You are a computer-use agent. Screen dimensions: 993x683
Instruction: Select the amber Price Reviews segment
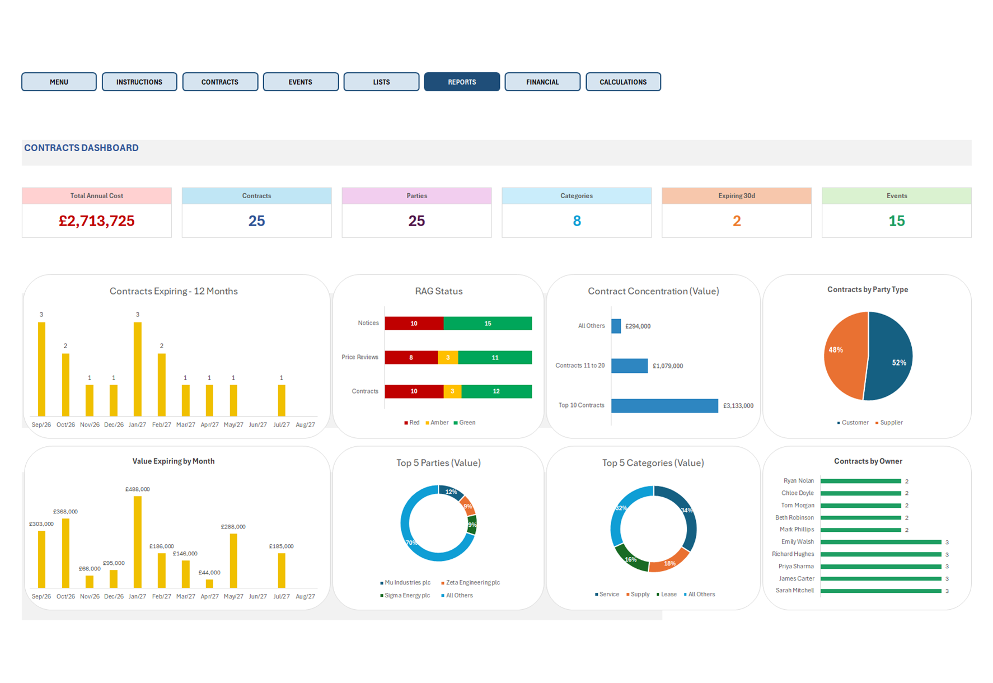[448, 358]
